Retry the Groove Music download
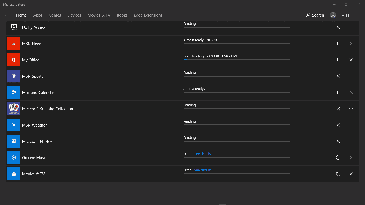The image size is (365, 205). click(x=338, y=157)
